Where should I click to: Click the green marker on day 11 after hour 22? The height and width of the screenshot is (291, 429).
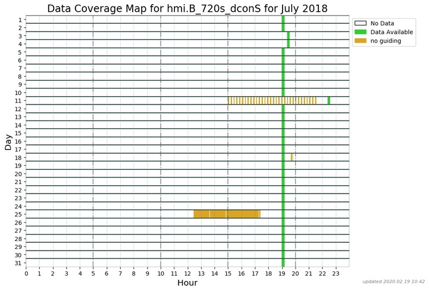pos(328,100)
